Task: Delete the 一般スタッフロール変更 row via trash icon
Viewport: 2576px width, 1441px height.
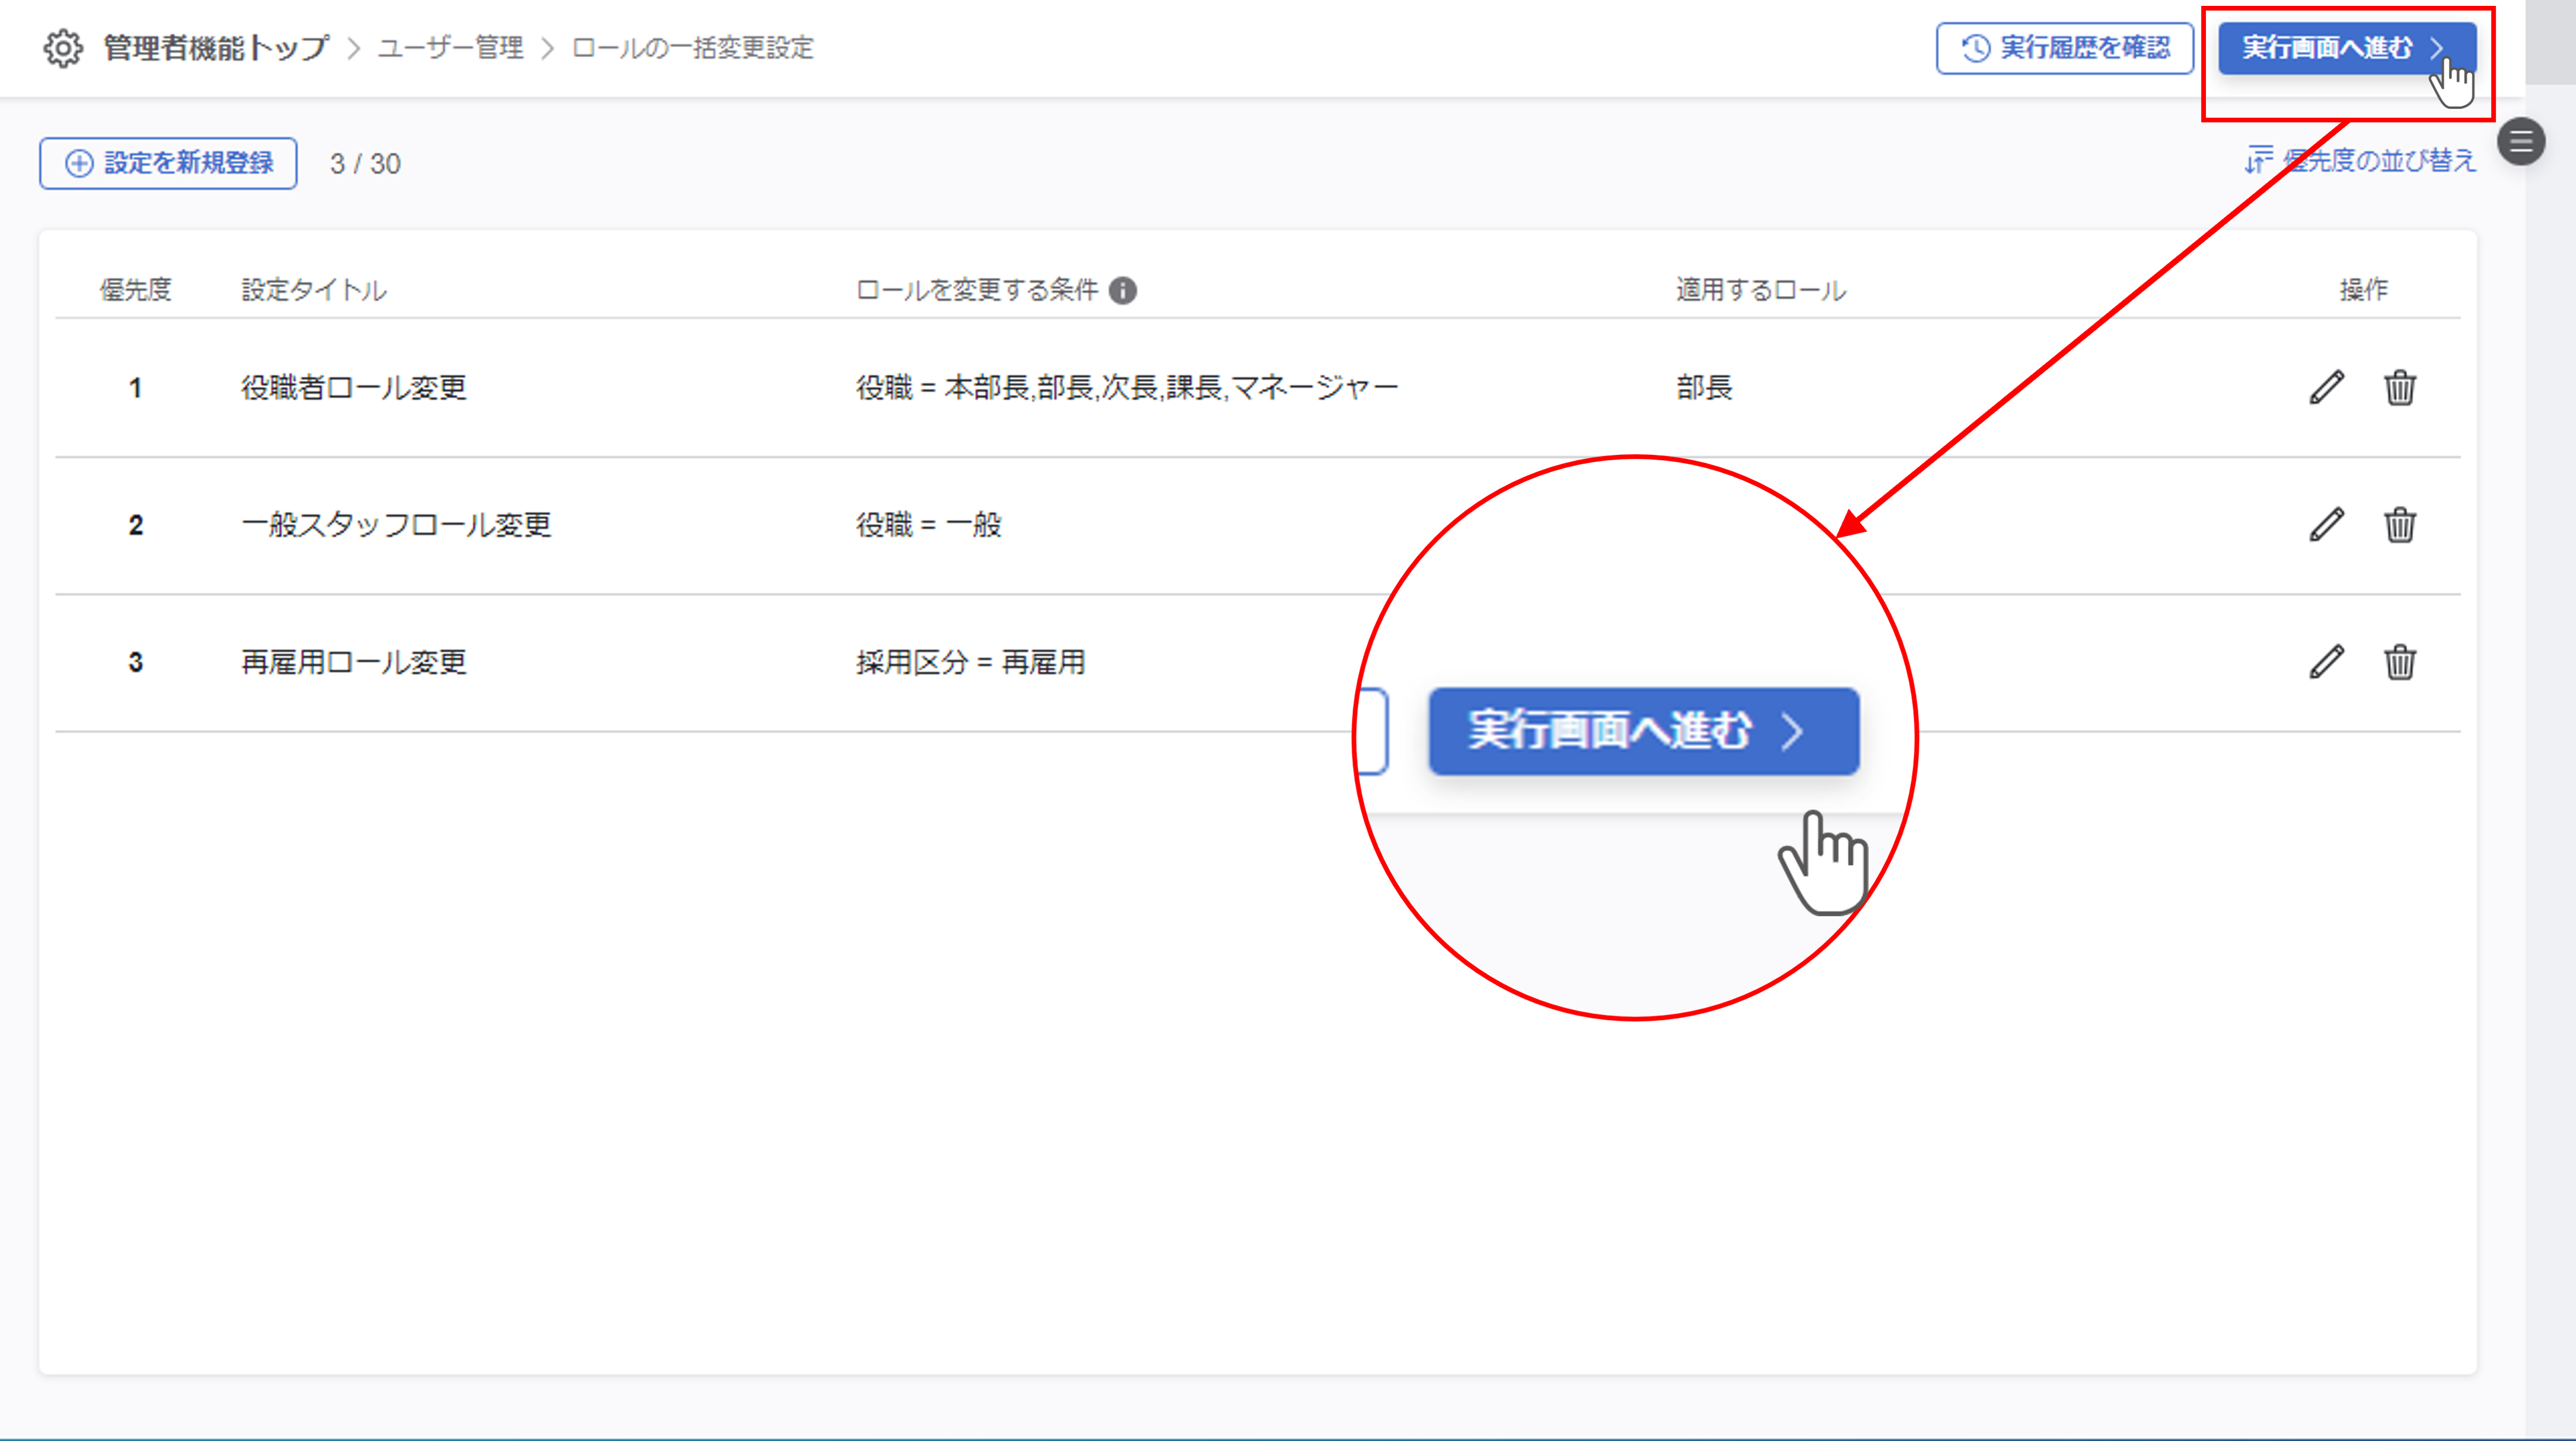Action: click(2399, 524)
